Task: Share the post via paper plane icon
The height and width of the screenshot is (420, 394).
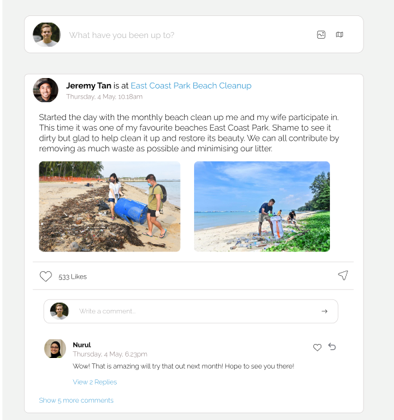Action: [343, 275]
